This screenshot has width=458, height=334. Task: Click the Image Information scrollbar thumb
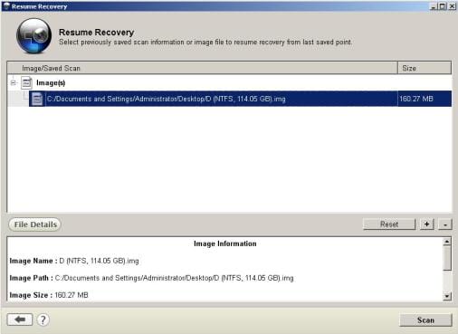click(447, 258)
